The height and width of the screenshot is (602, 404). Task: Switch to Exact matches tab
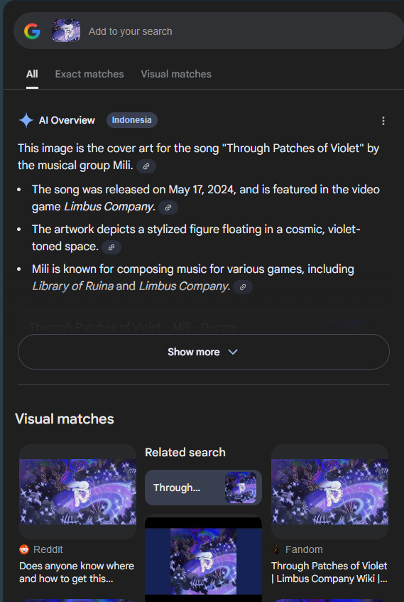tap(89, 74)
